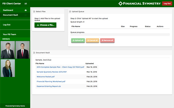The height and width of the screenshot is (108, 174).
Task: Click the Queue progress bar
Action: 120,34
